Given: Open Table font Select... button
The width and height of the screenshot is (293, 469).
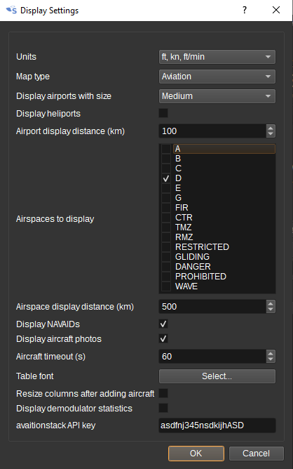Looking at the screenshot, I should pos(217,376).
